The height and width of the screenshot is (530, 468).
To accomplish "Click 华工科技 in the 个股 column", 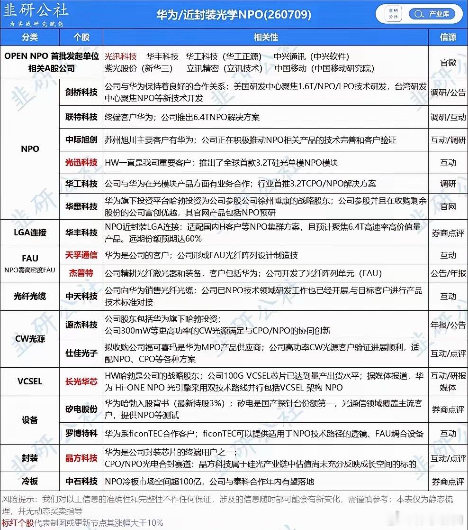I will [x=81, y=184].
